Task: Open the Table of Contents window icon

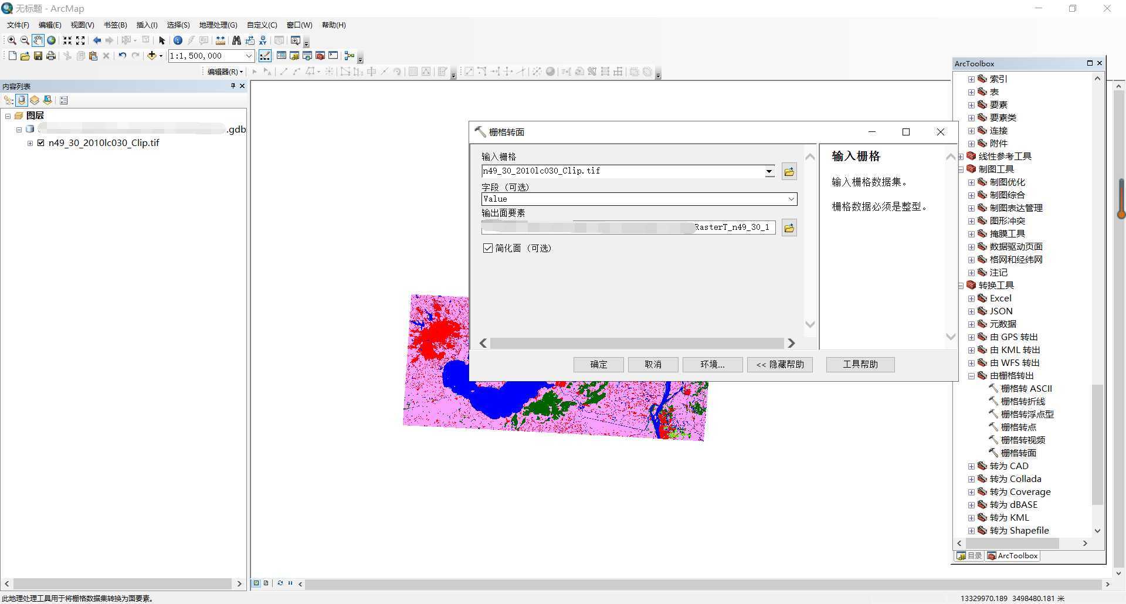Action: pos(281,56)
